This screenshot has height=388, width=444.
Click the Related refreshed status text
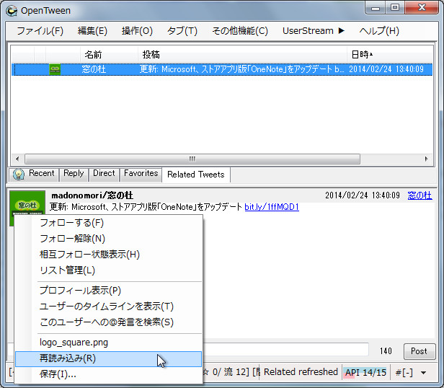point(301,372)
